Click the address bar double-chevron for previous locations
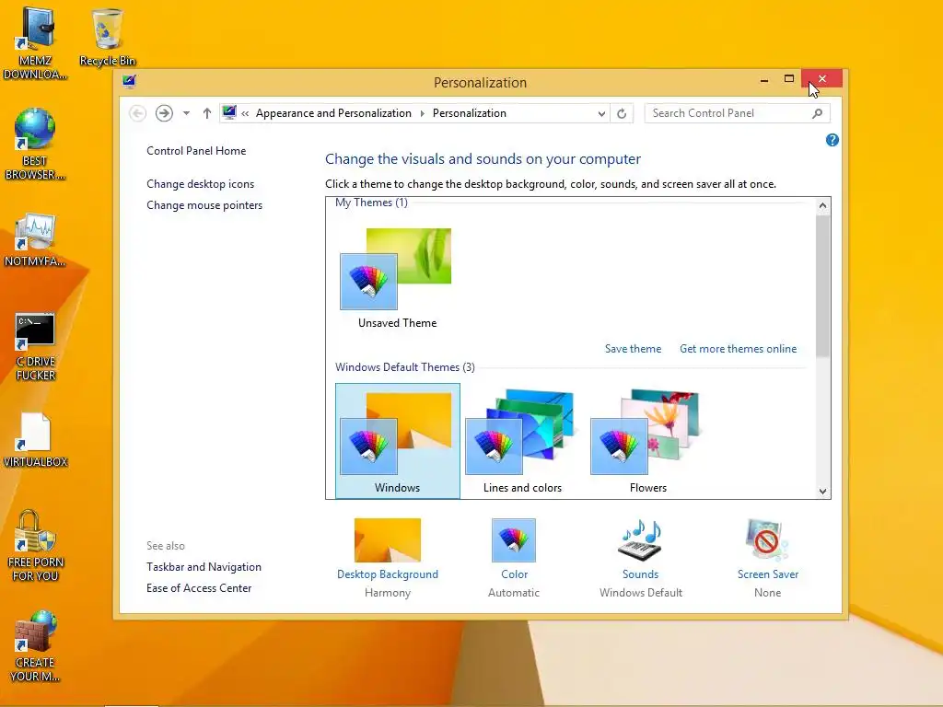 click(245, 113)
